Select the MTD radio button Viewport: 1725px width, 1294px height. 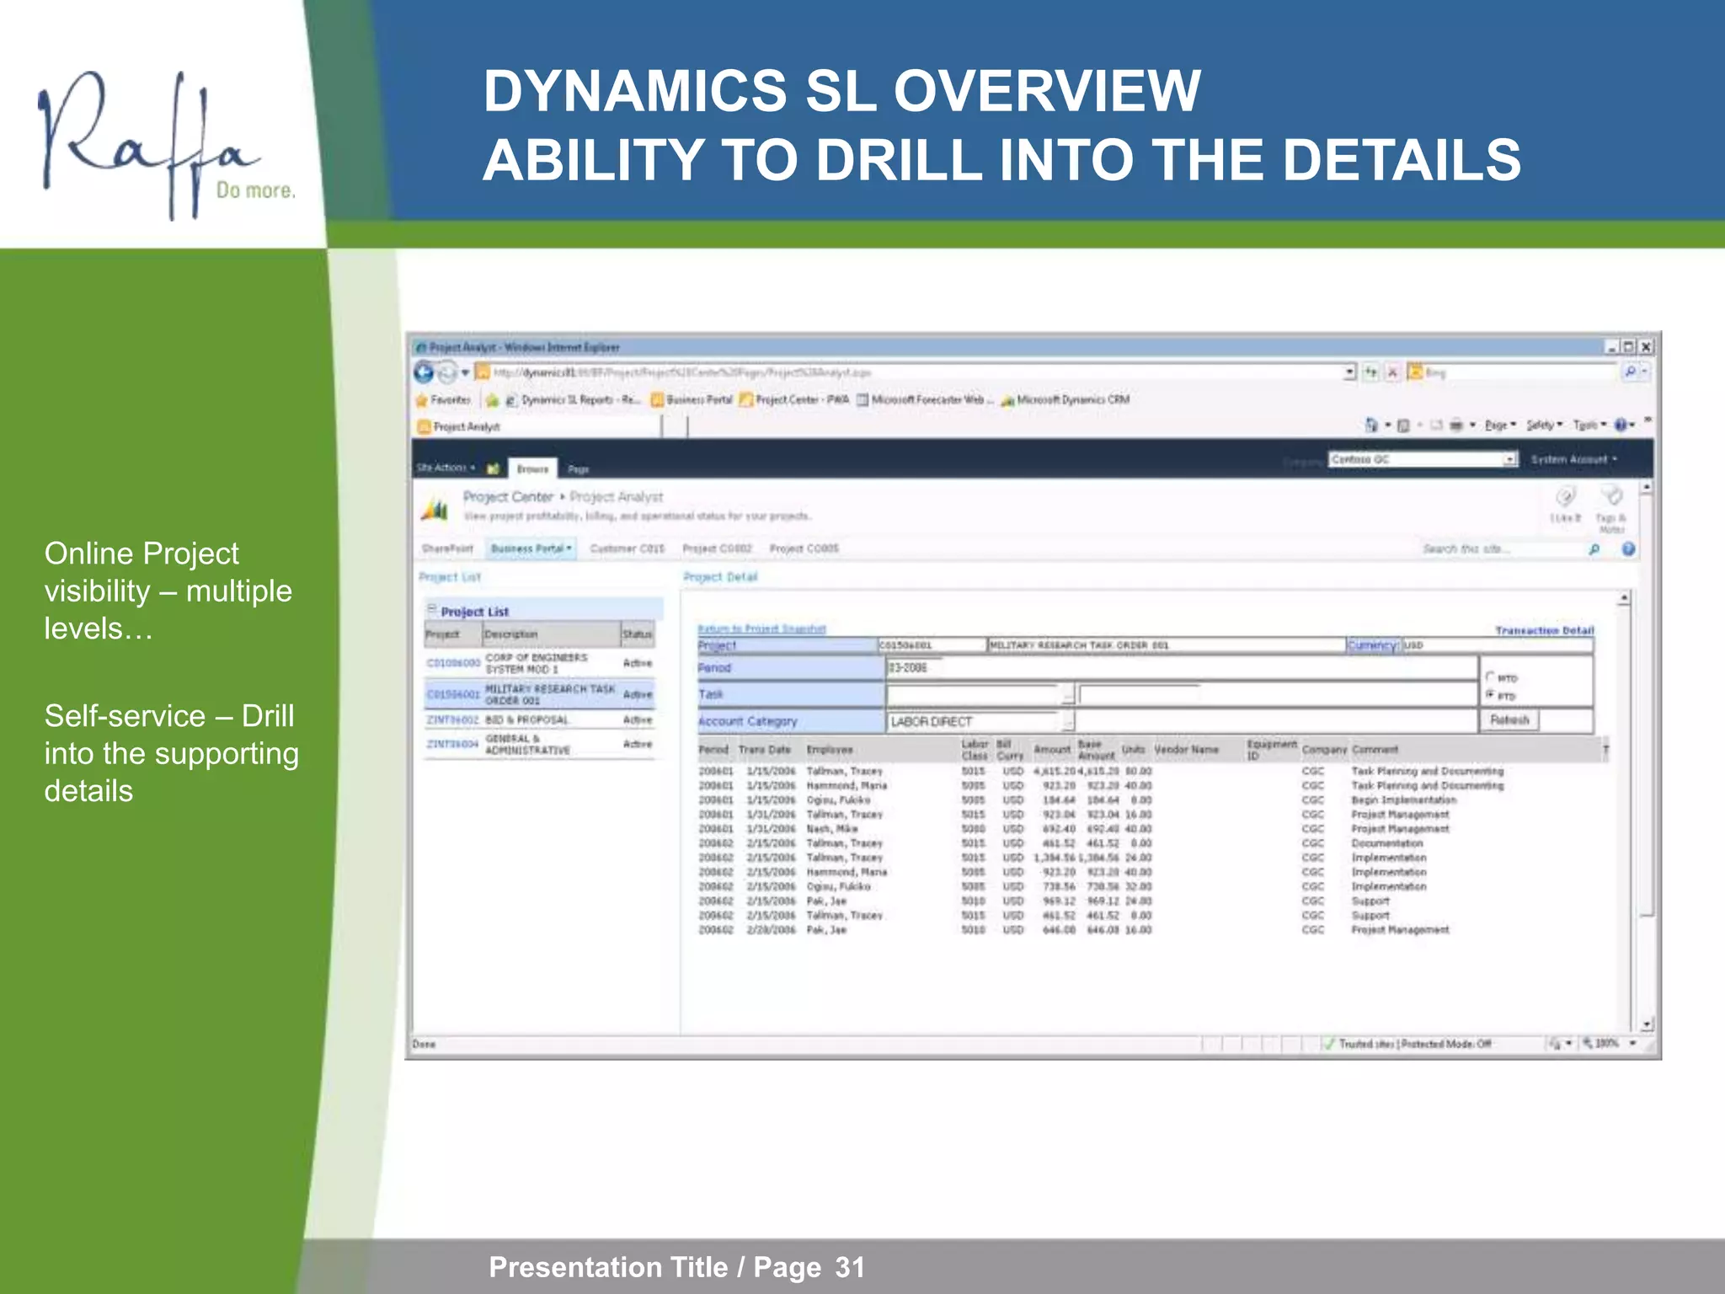1490,676
